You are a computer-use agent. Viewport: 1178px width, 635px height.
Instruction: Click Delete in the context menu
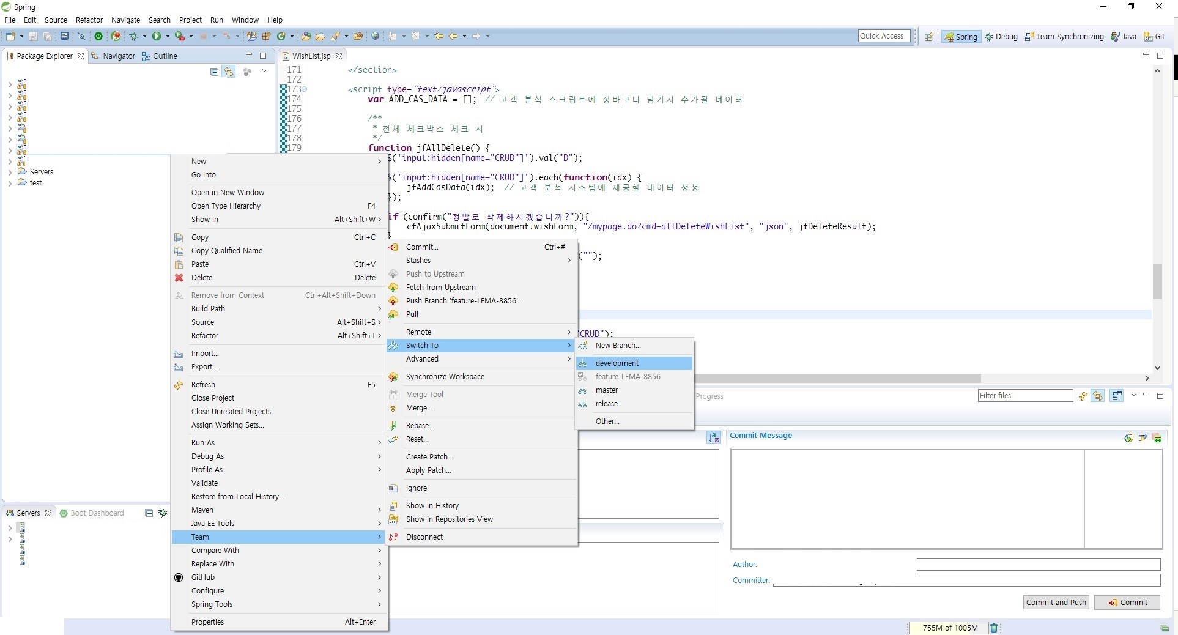click(279, 278)
